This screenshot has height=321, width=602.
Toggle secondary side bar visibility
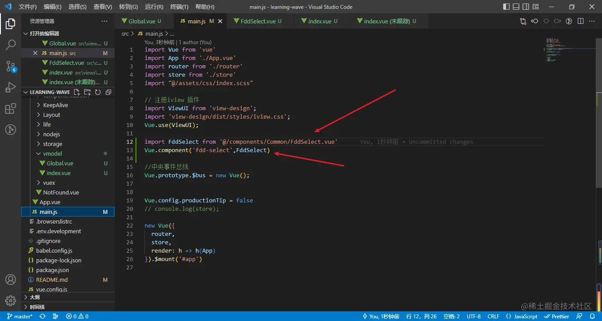(x=526, y=7)
